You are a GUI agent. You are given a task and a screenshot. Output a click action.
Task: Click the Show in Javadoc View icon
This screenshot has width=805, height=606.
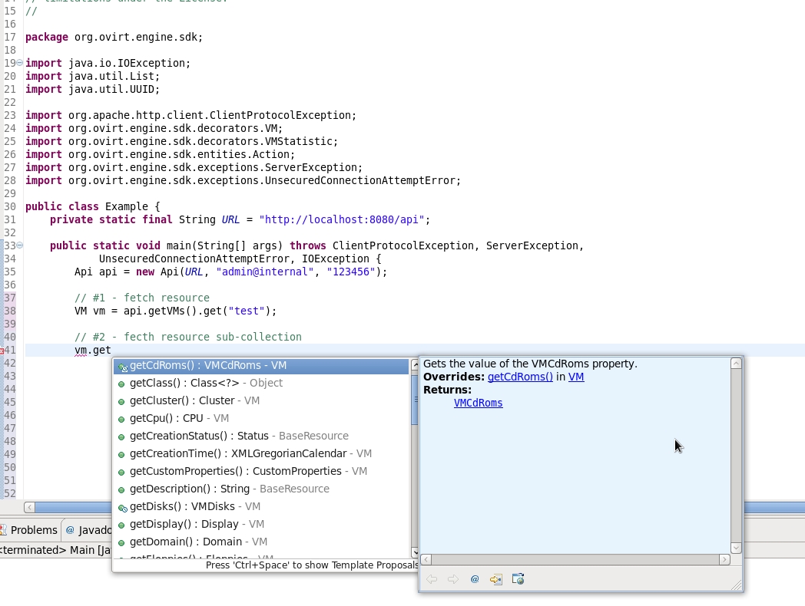[475, 579]
